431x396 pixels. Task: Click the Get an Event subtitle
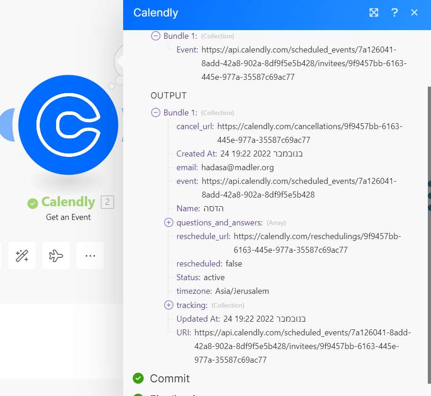[68, 217]
